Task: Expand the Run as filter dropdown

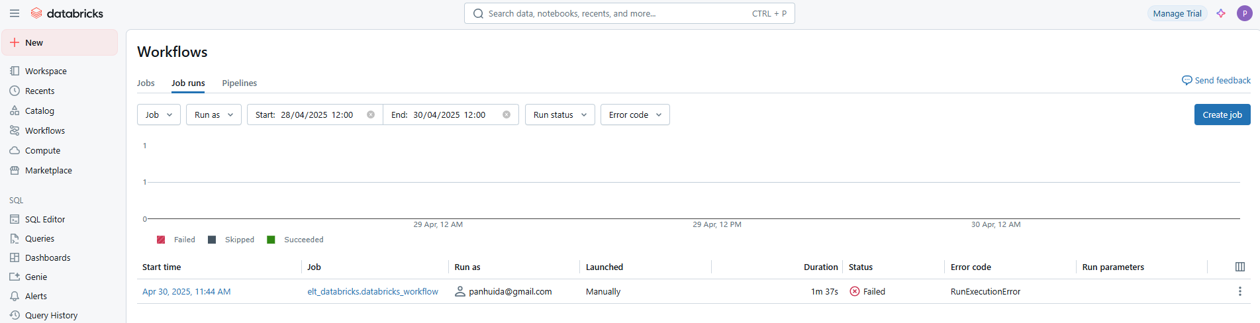Action: pyautogui.click(x=214, y=115)
